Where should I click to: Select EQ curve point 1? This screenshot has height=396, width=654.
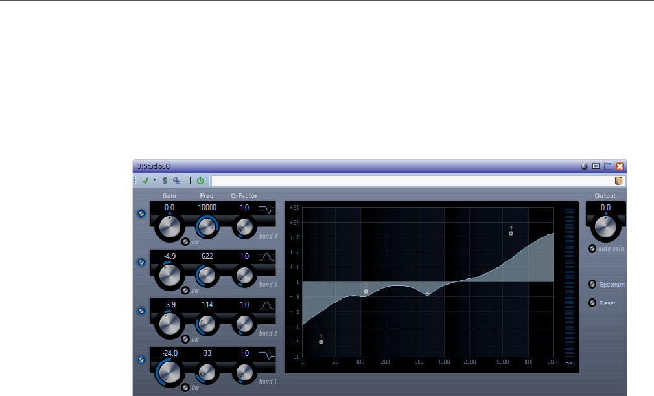pos(321,342)
